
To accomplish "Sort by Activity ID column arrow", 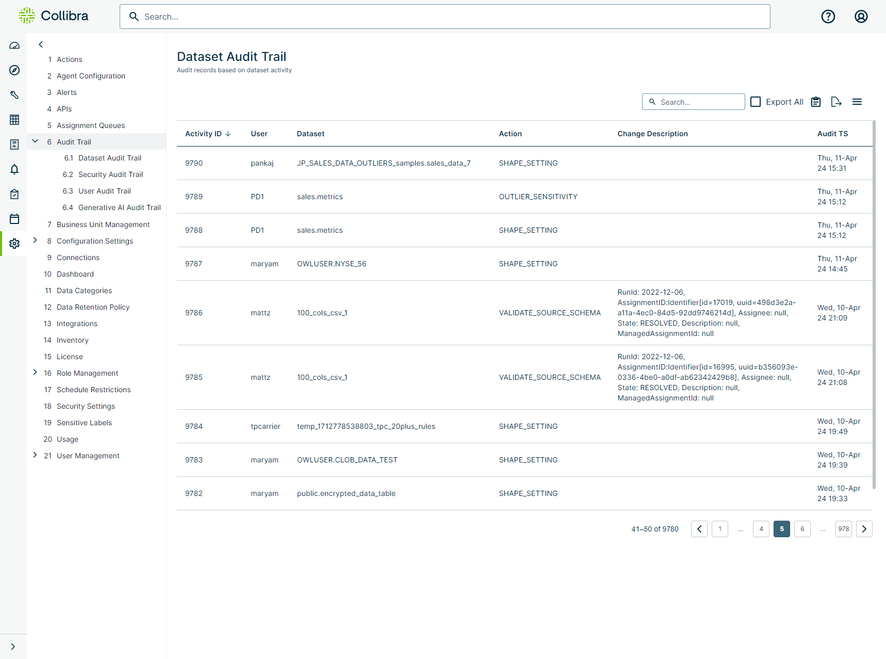I will pyautogui.click(x=228, y=133).
